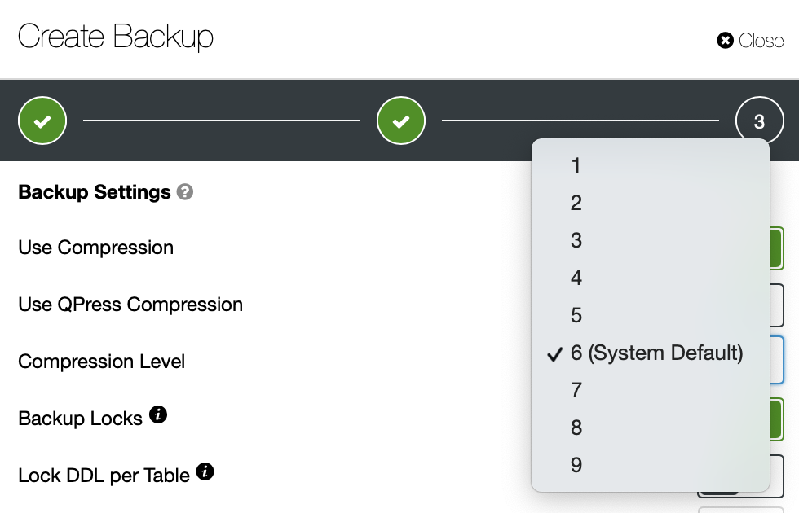Screen dimensions: 799x513
Task: Go back to first completed wizard step
Action: [x=42, y=121]
